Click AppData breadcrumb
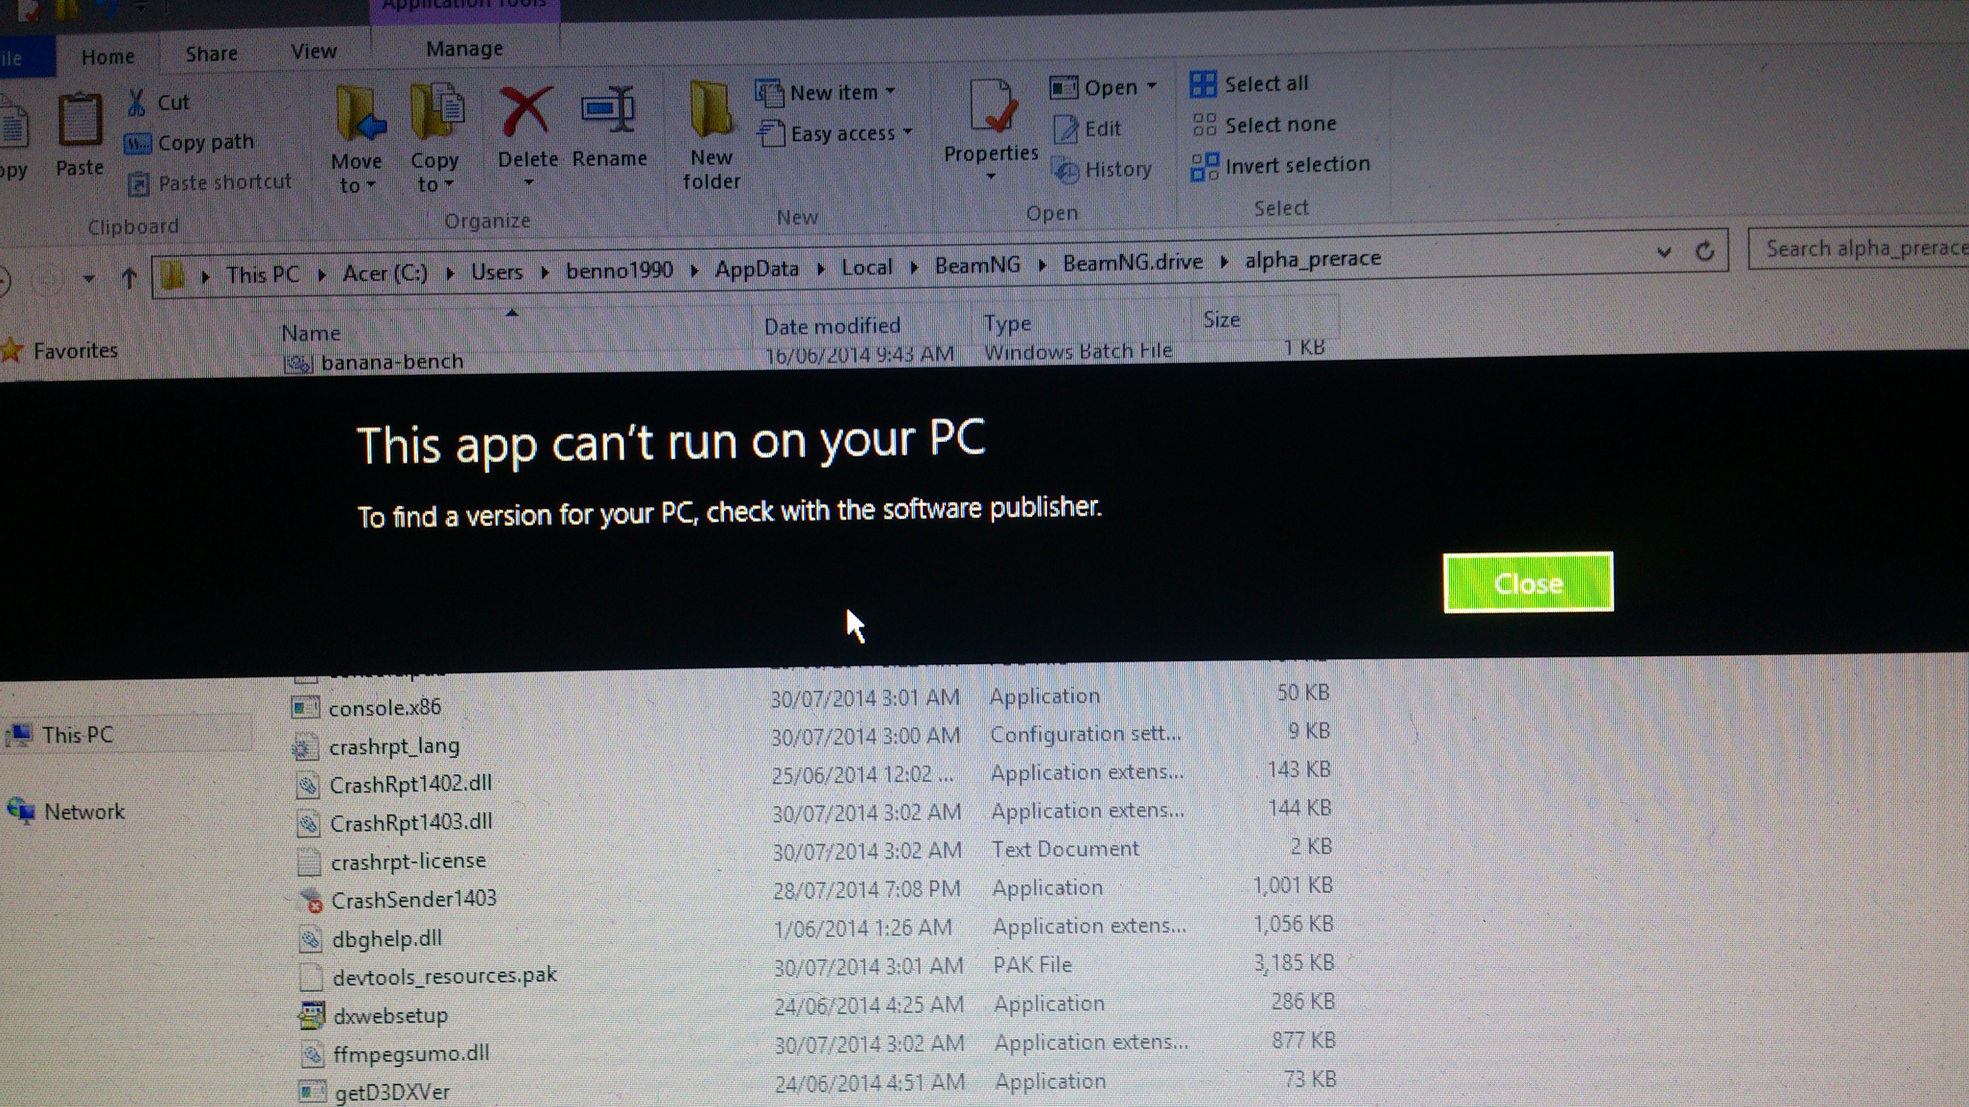This screenshot has height=1107, width=1969. [757, 268]
